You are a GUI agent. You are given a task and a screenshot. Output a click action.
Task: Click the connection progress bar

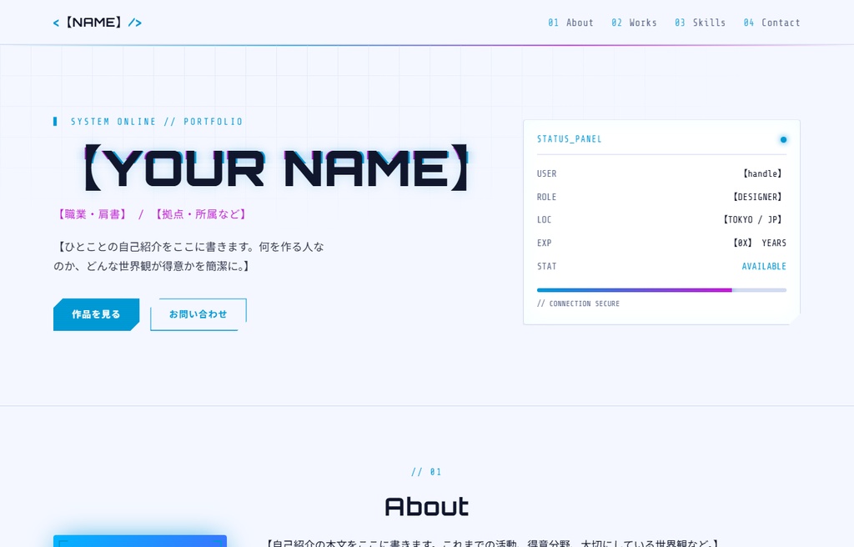click(661, 290)
